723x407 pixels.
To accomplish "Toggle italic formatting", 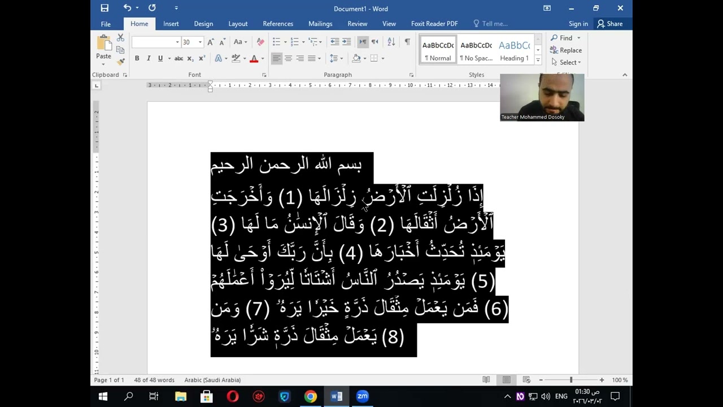I will pos(149,58).
